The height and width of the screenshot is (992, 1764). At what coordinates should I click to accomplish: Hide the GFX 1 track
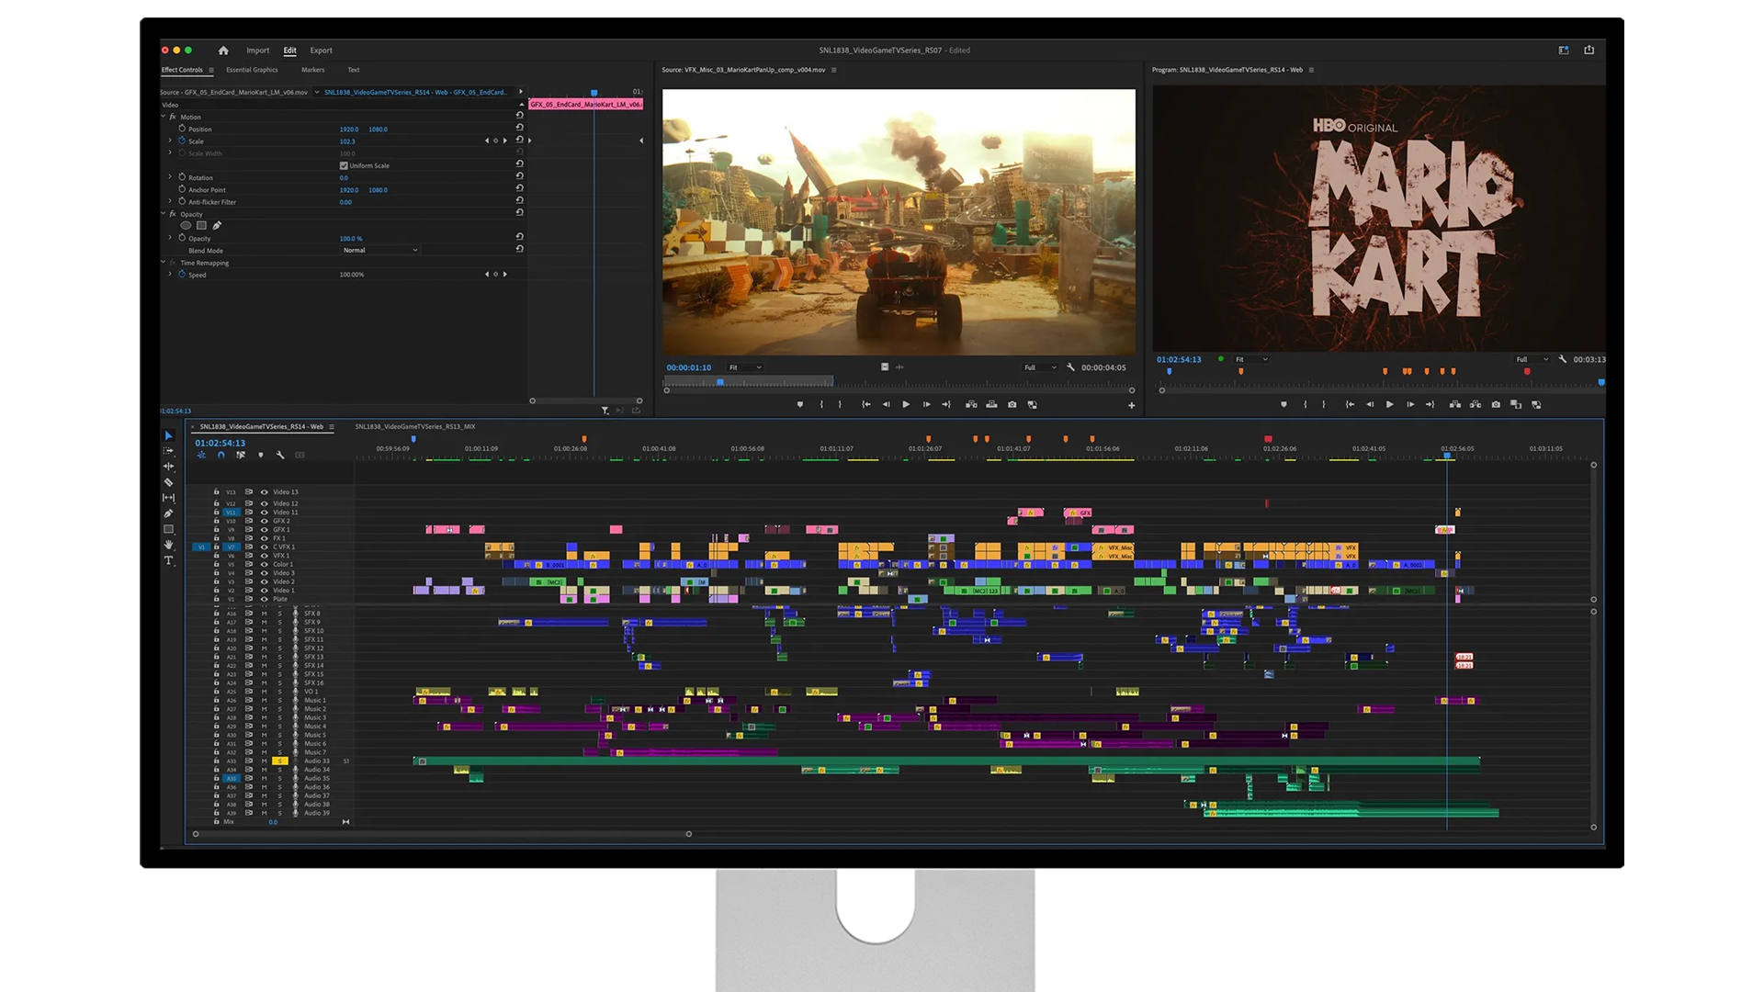pos(265,530)
